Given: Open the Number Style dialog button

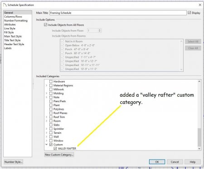Looking at the screenshot, I should (x=14, y=162).
